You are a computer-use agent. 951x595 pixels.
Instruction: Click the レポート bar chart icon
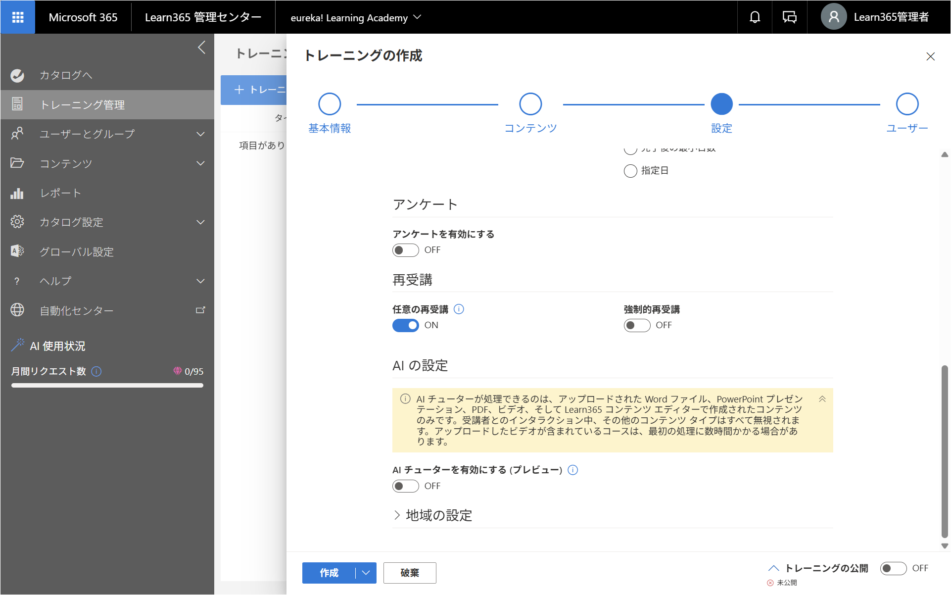pyautogui.click(x=17, y=193)
